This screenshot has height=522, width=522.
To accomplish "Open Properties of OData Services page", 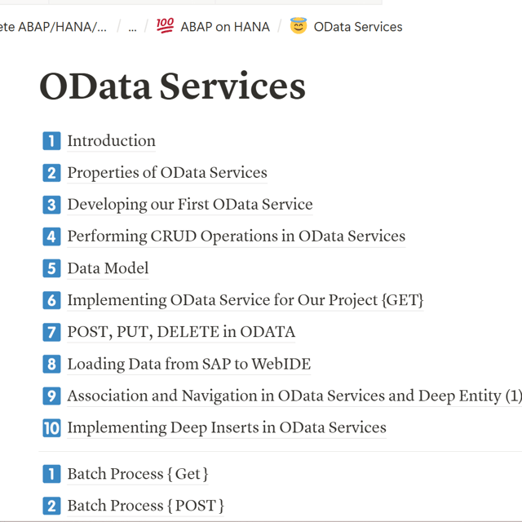I will pos(167,173).
